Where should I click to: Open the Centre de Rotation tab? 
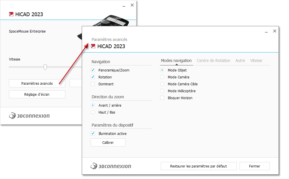point(214,61)
